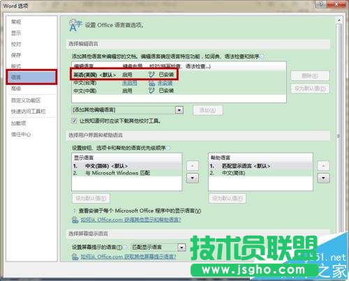
Task: Toggle 让我知道何时应该下载其他校对工具 checkbox
Action: pyautogui.click(x=74, y=121)
